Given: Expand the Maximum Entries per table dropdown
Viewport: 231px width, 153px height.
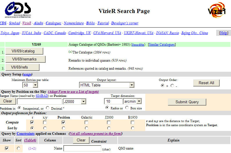Looking at the screenshot, I should pyautogui.click(x=35, y=85).
